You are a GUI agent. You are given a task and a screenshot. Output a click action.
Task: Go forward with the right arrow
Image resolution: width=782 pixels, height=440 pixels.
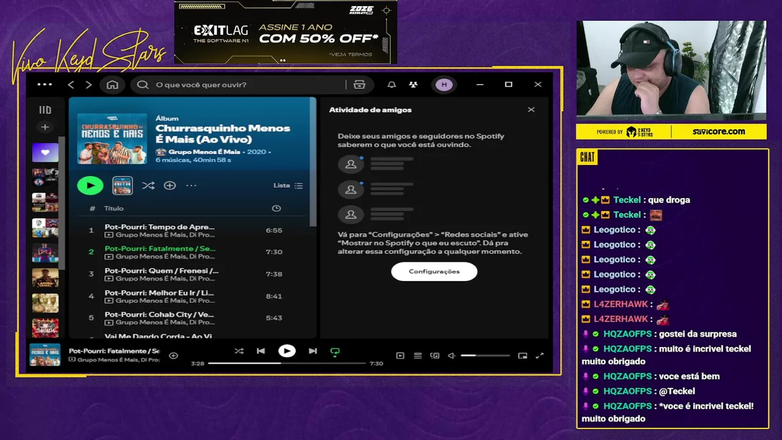click(89, 84)
